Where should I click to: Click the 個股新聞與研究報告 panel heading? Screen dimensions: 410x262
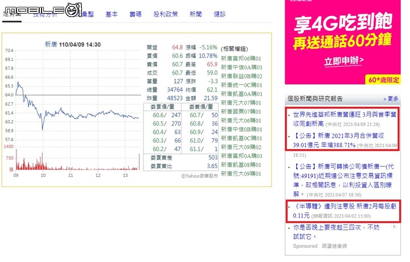pyautogui.click(x=315, y=99)
